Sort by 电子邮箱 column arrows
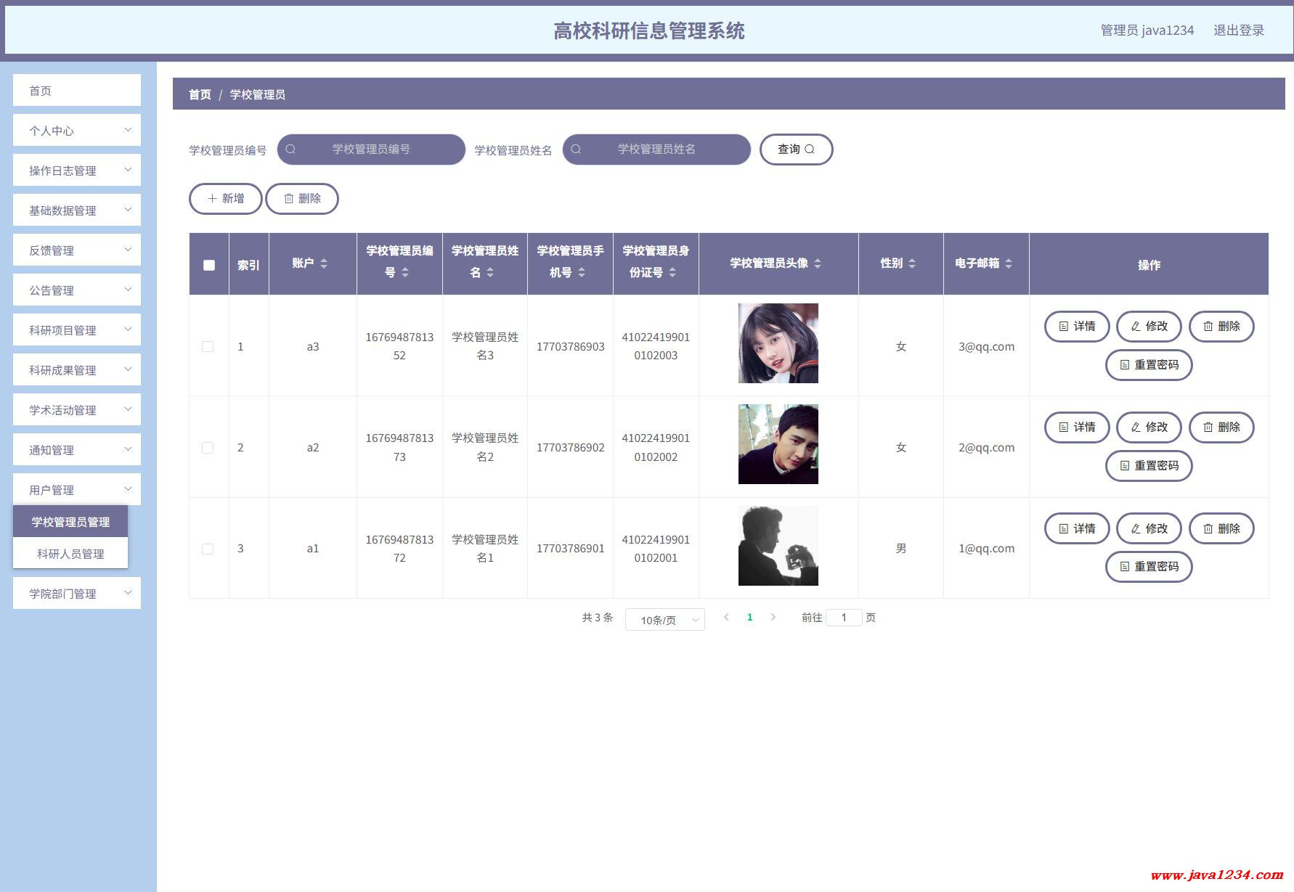1294x892 pixels. pos(1009,263)
